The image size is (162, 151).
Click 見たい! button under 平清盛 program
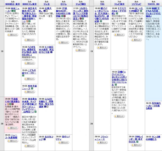pos(13,128)
